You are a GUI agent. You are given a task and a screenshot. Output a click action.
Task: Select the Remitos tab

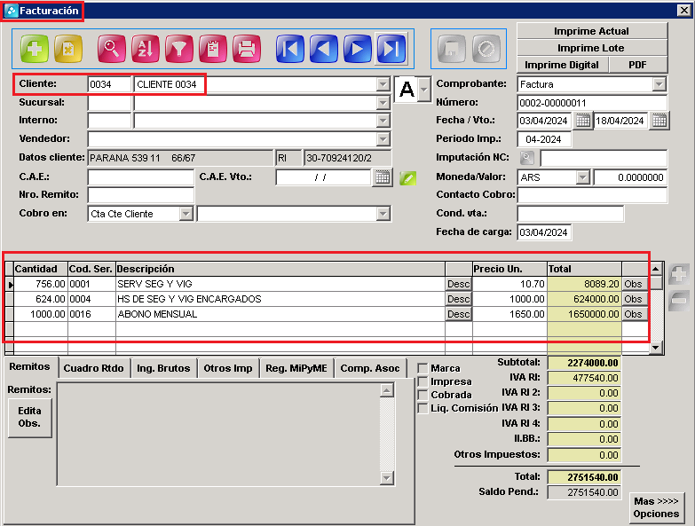click(x=29, y=366)
